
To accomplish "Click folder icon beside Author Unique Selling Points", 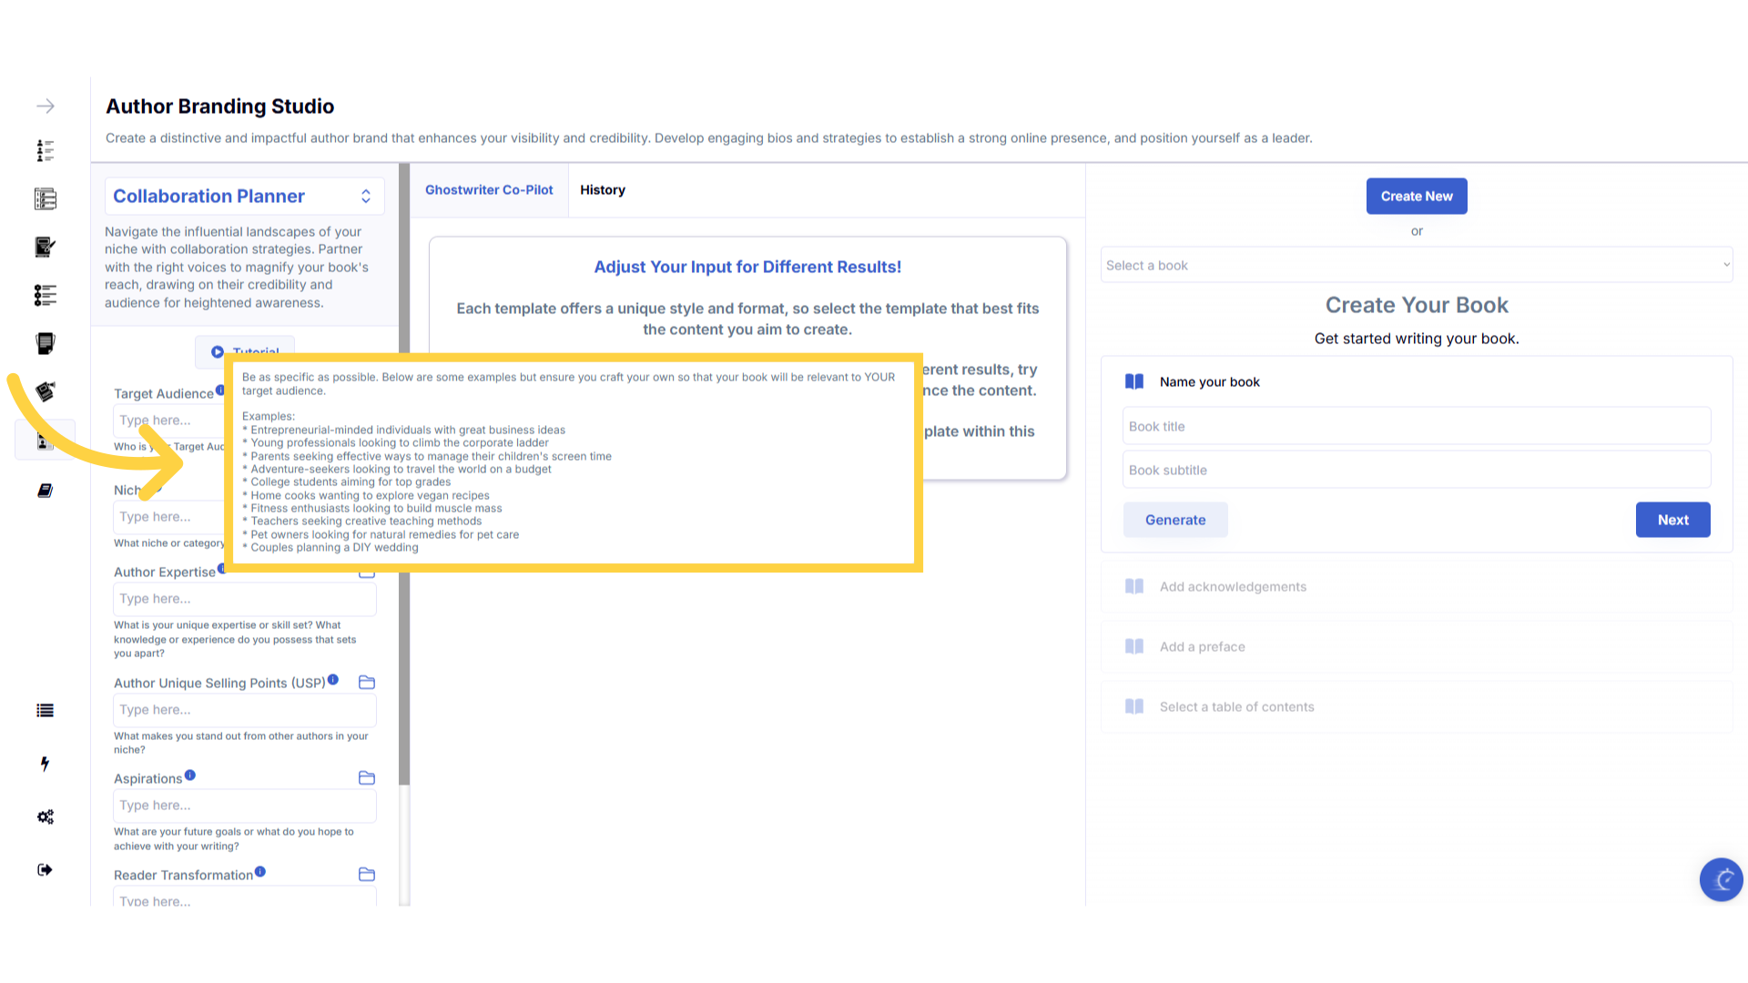I will [x=367, y=683].
